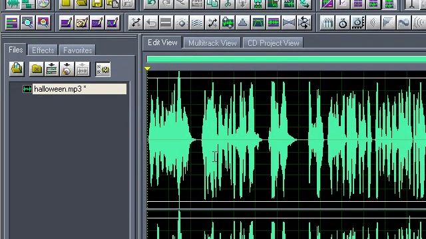This screenshot has height=239, width=426.
Task: Click the looping arrows bowtie icon
Action: coord(304,23)
